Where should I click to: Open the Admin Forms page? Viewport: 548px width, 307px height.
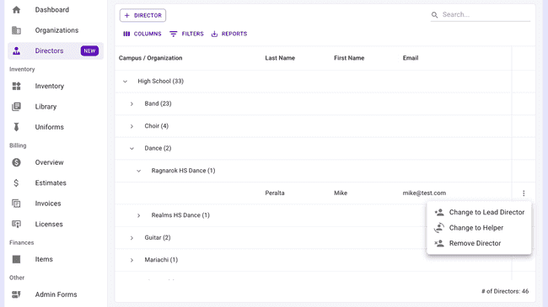point(56,294)
